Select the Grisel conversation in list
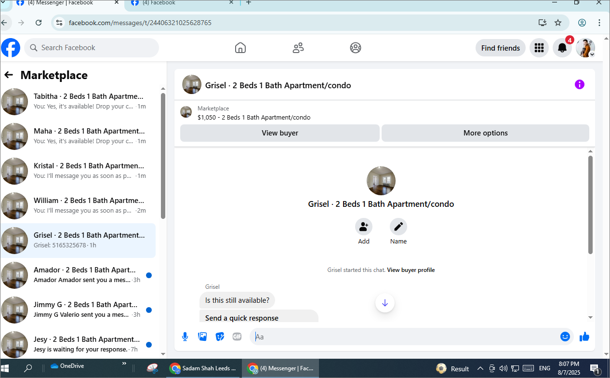Viewport: 610px width, 378px height. (78, 241)
